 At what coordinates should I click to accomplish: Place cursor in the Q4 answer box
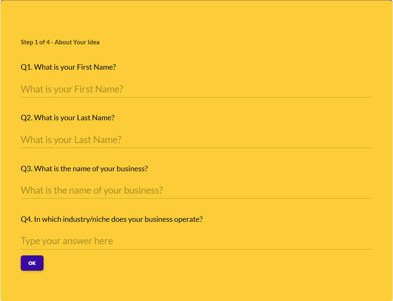click(249, 241)
